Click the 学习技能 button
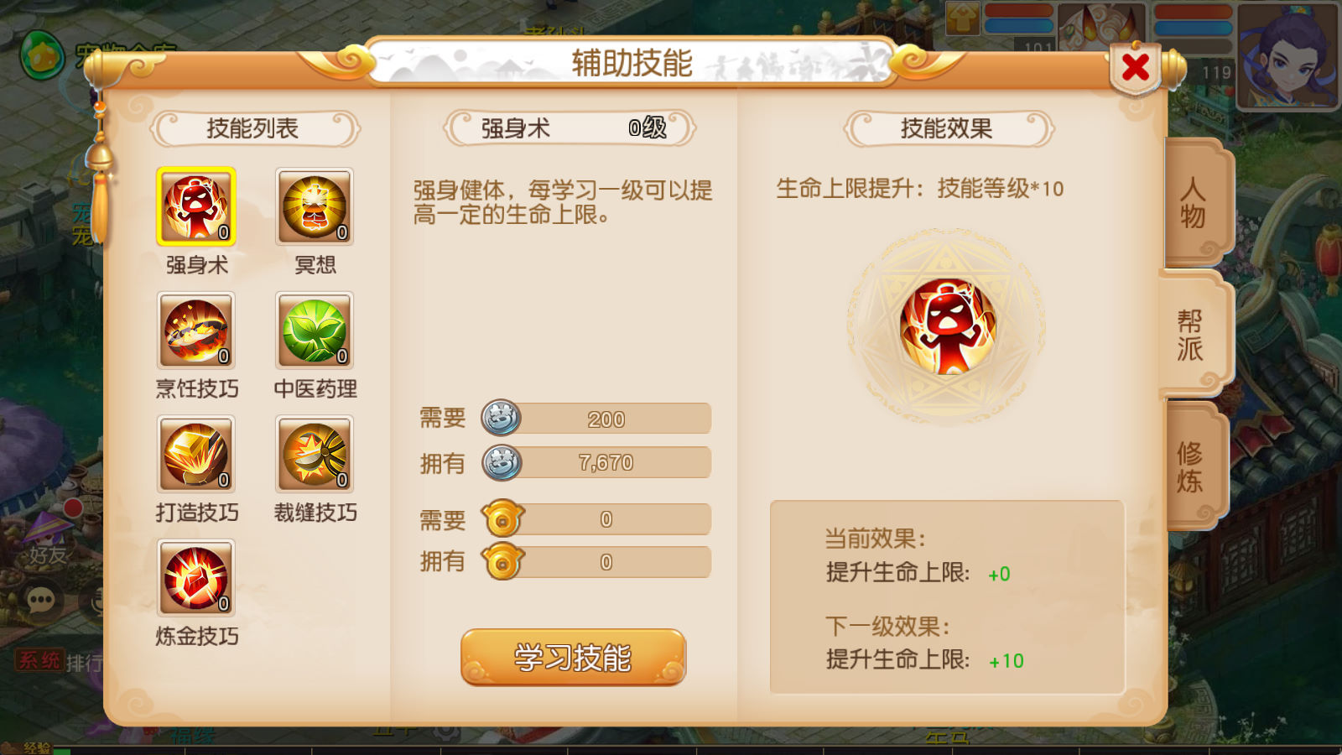Screen dimensions: 1342x755 [573, 657]
